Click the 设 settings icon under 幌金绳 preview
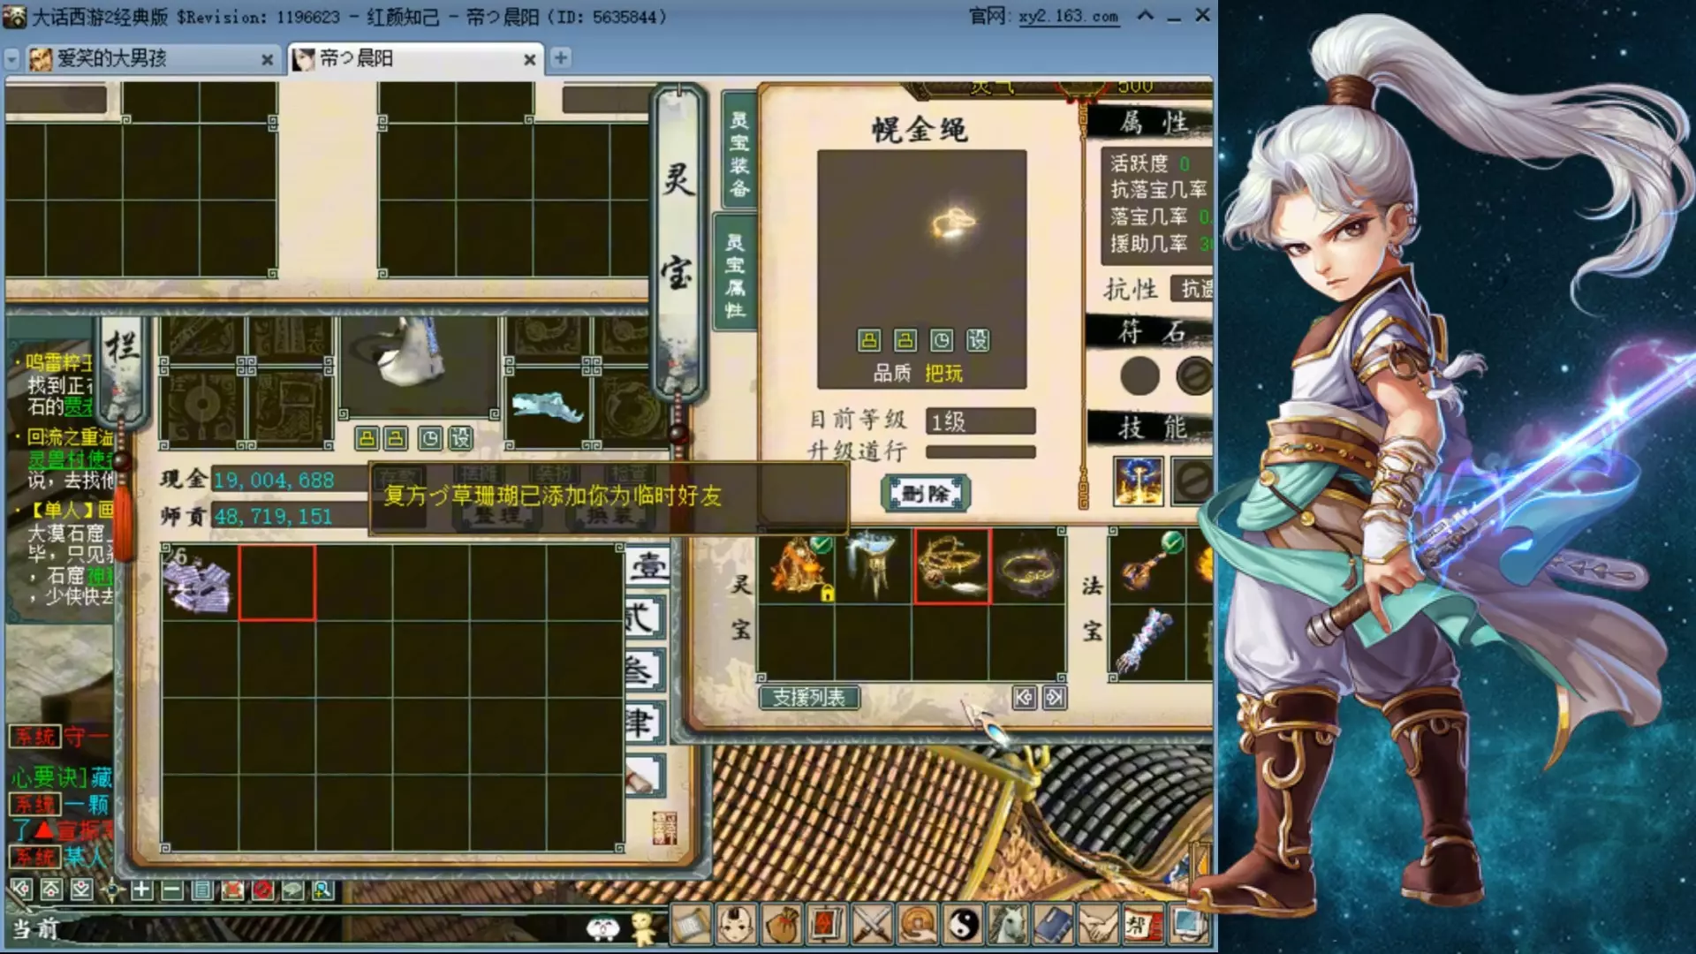This screenshot has height=954, width=1696. tap(978, 340)
